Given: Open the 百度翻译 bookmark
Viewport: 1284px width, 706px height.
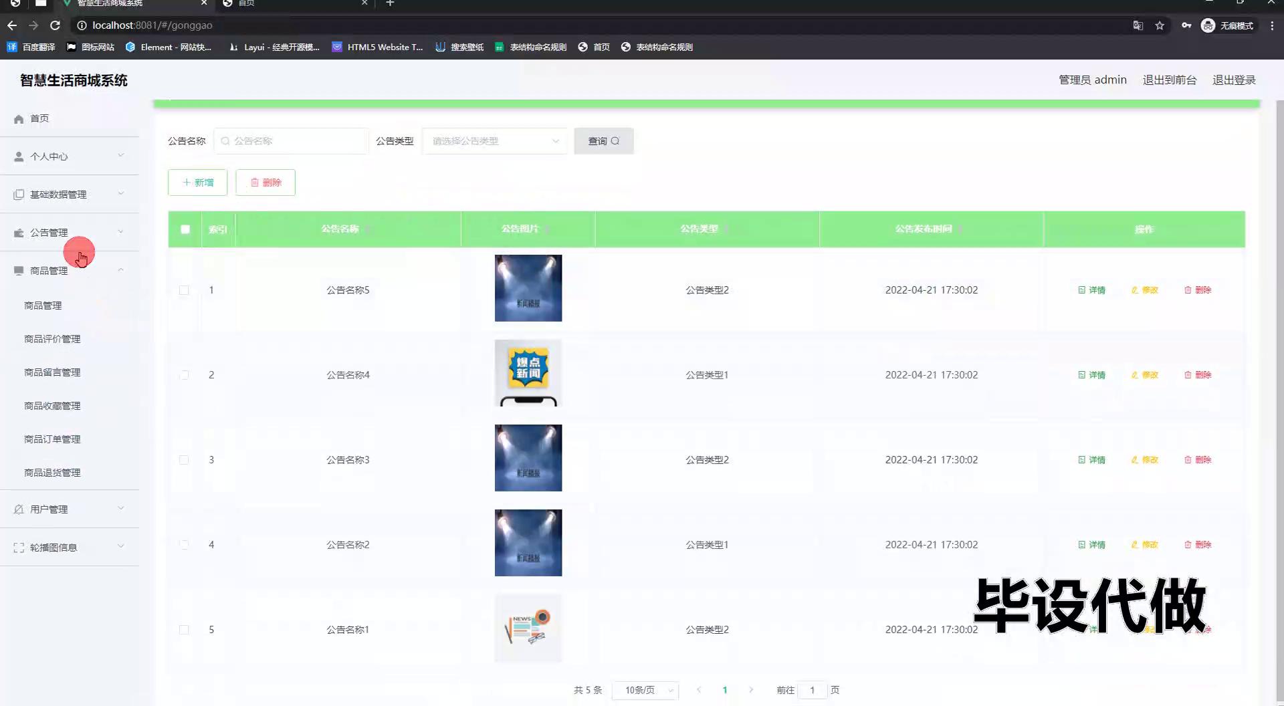Looking at the screenshot, I should pos(31,47).
